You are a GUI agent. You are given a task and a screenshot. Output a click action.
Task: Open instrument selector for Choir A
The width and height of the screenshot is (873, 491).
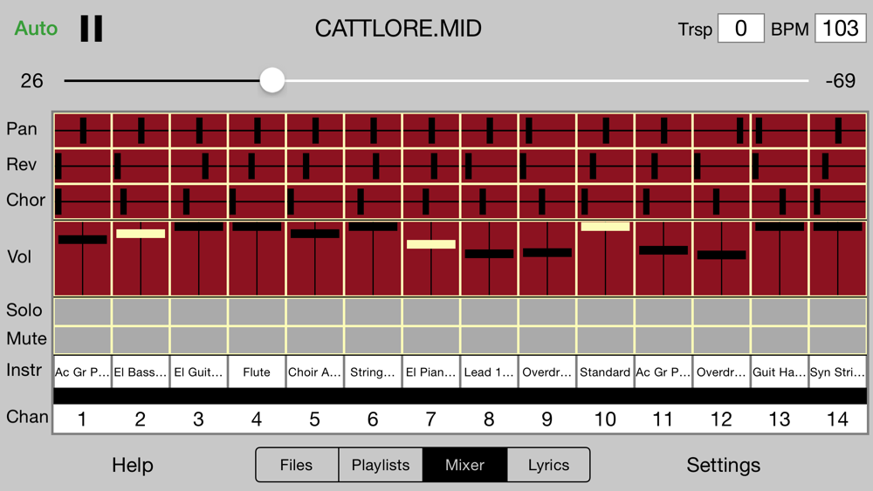pos(314,372)
